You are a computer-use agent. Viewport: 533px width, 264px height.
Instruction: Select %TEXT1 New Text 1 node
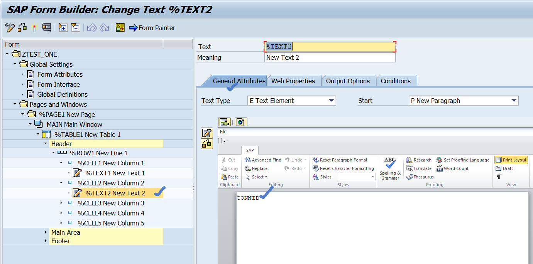coord(115,173)
